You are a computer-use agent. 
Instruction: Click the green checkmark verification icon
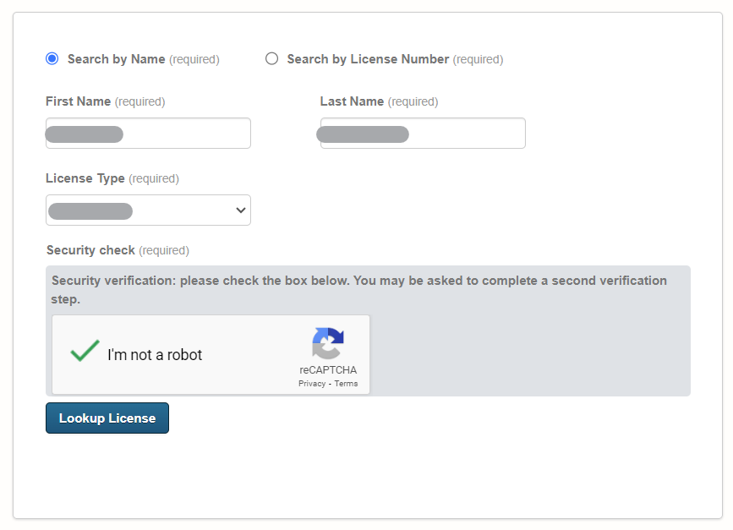click(x=84, y=352)
